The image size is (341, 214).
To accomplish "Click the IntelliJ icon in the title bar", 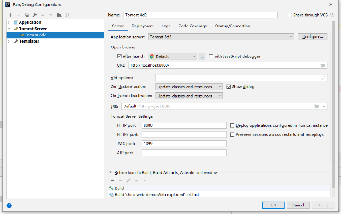I will [8, 4].
